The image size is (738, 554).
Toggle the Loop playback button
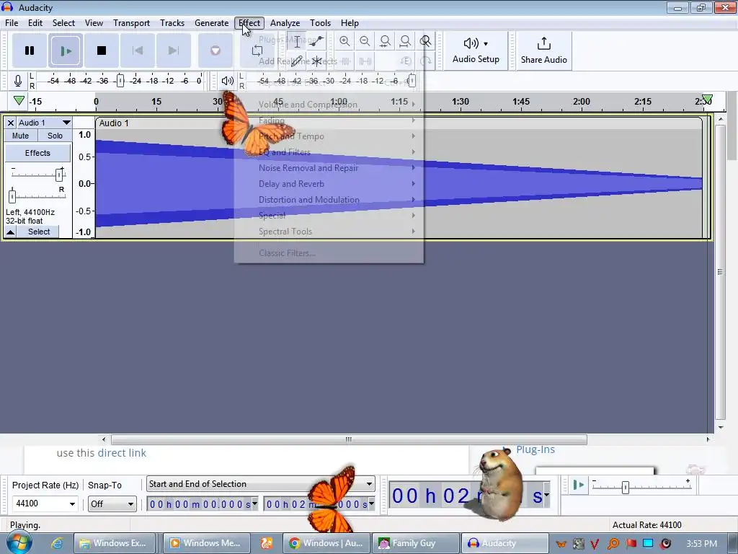[257, 50]
